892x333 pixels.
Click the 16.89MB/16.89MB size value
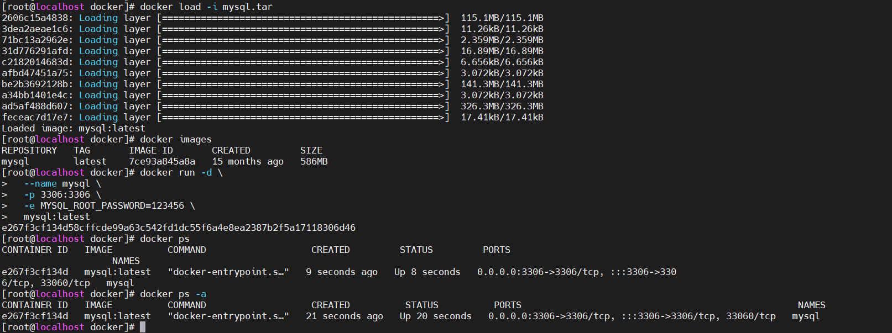(x=502, y=51)
